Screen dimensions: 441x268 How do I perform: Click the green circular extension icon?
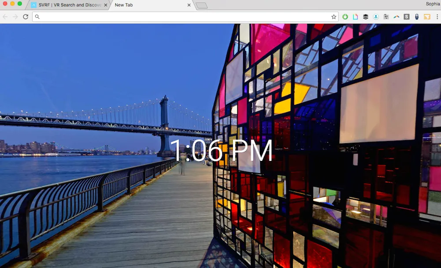click(x=345, y=17)
